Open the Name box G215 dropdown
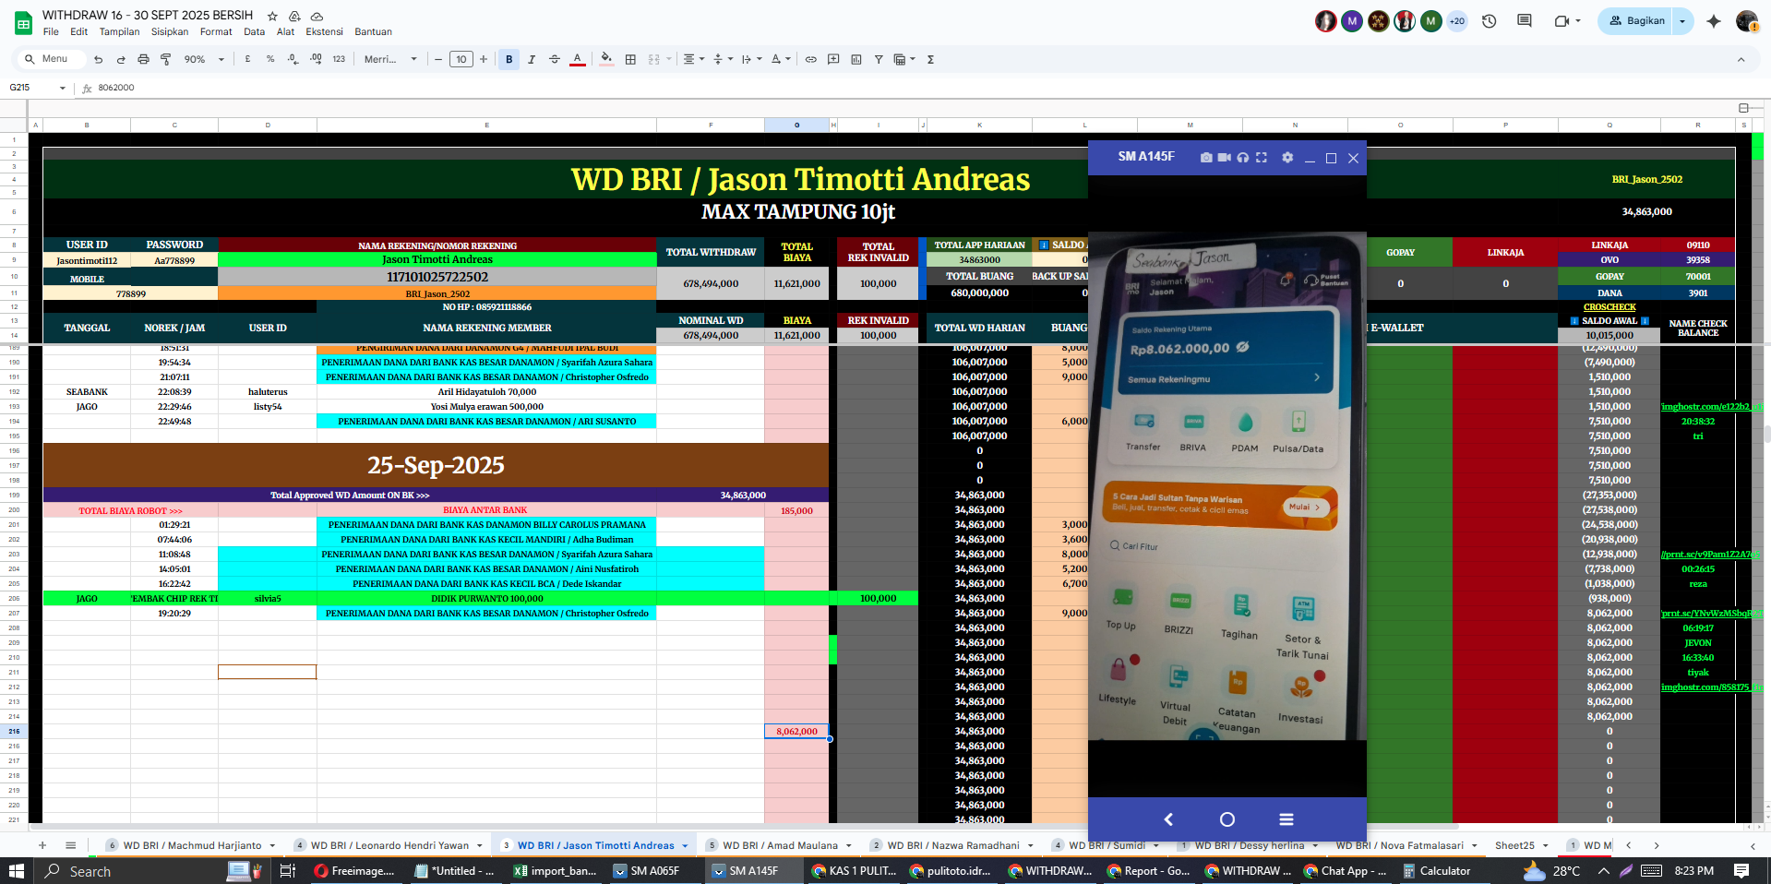The width and height of the screenshot is (1771, 884). pyautogui.click(x=63, y=89)
